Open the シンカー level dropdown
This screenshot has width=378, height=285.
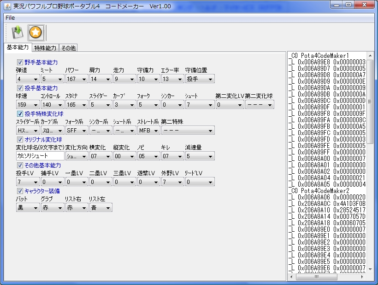click(172, 104)
